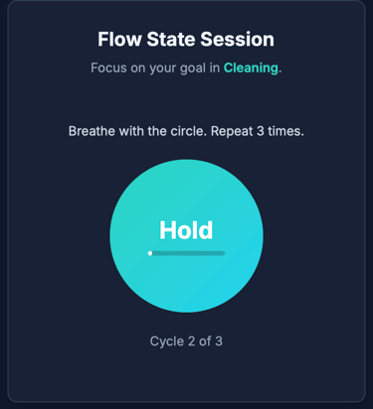Click the word Cycle in the counter

pos(167,341)
